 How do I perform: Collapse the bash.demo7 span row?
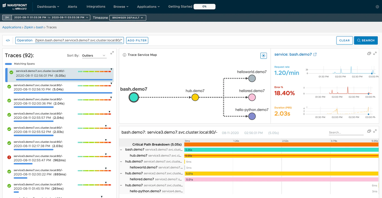tap(121, 149)
